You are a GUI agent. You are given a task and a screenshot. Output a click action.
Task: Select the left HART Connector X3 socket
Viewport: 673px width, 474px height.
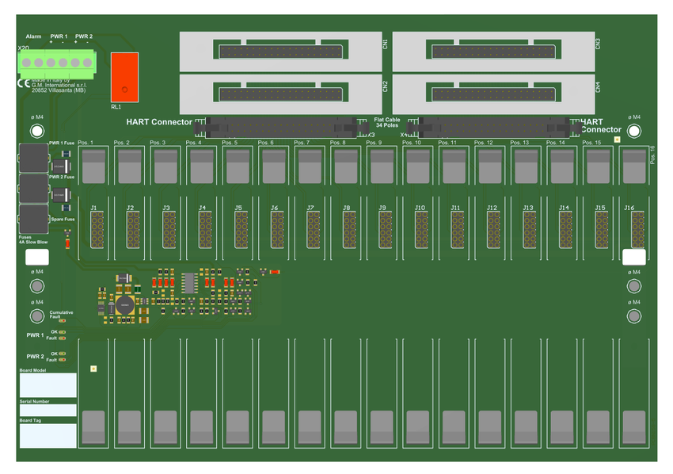tap(281, 127)
